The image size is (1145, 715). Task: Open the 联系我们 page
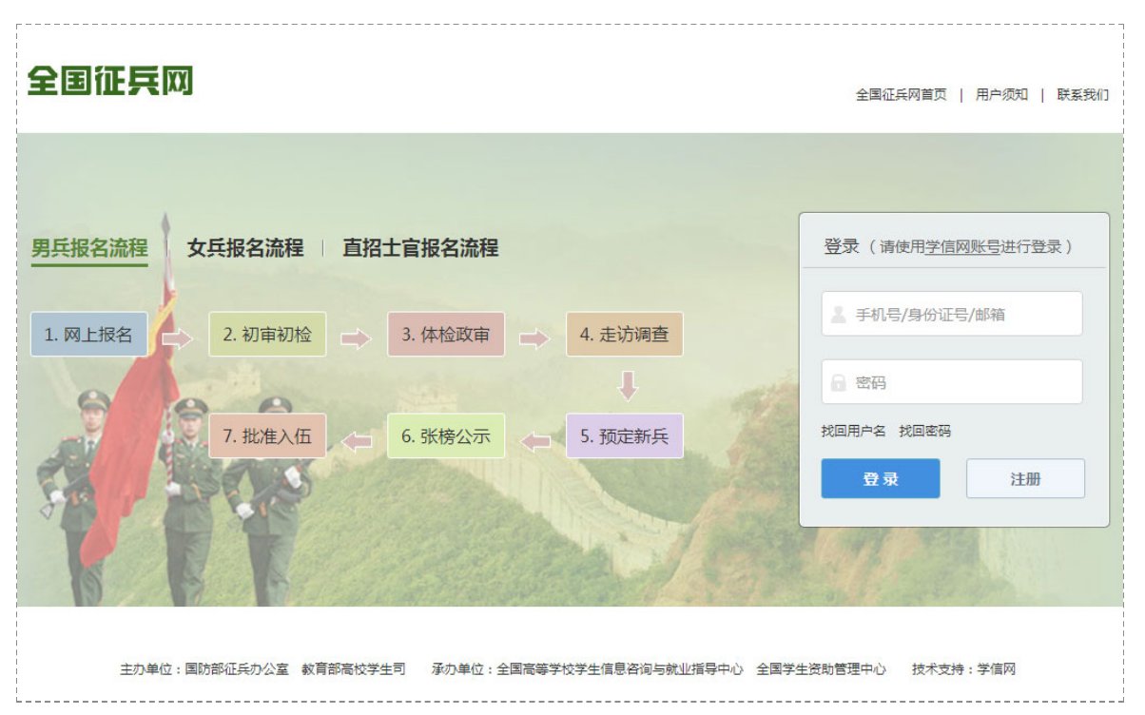1082,94
